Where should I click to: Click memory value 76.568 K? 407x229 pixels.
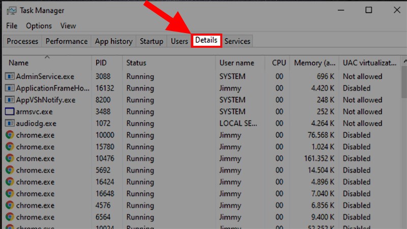321,135
